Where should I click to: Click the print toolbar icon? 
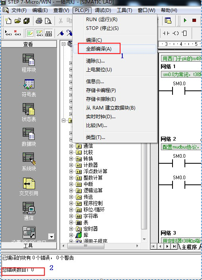click(x=39, y=21)
